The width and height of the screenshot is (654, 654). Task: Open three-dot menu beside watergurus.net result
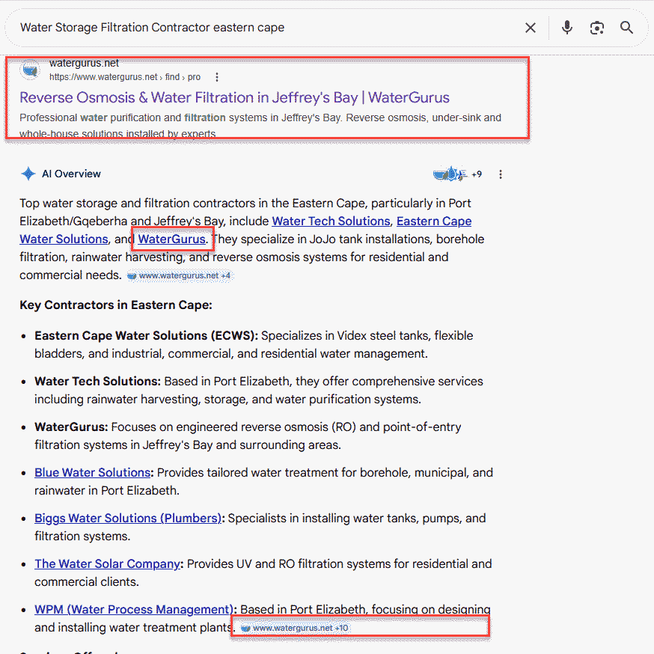(x=217, y=77)
